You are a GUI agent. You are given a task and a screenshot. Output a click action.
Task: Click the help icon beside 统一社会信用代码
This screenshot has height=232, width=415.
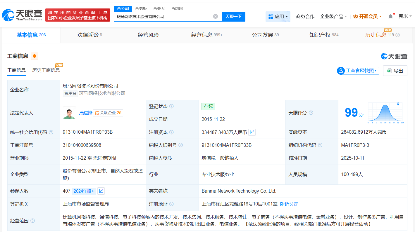[x=51, y=132]
